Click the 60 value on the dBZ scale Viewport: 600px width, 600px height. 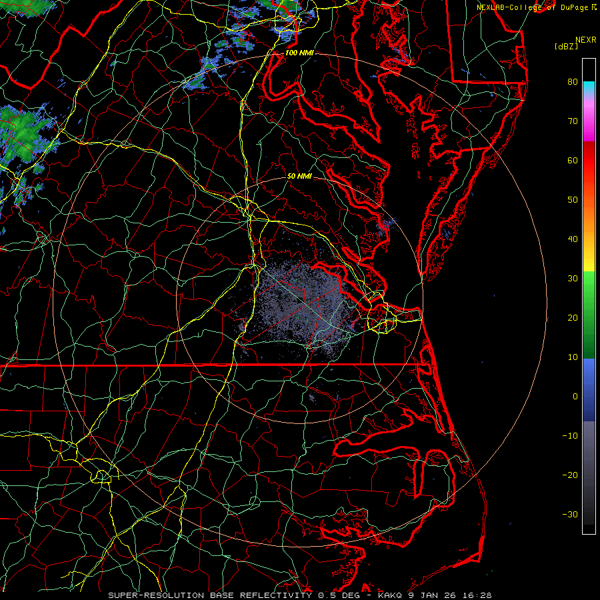click(573, 160)
